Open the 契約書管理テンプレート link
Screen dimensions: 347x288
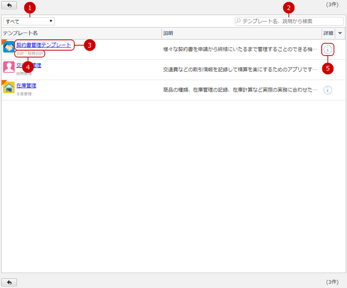pyautogui.click(x=44, y=45)
